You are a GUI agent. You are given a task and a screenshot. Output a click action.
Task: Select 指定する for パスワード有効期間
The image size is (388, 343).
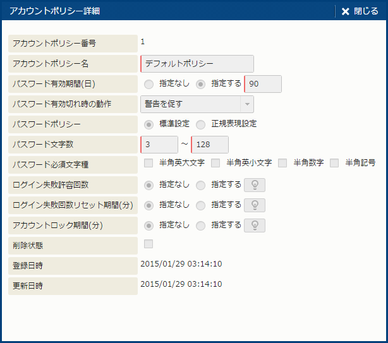(200, 83)
